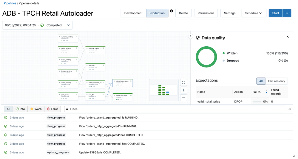Image resolution: width=298 pixels, height=159 pixels.
Task: Collapse the Data quality side panel
Action: click(190, 36)
